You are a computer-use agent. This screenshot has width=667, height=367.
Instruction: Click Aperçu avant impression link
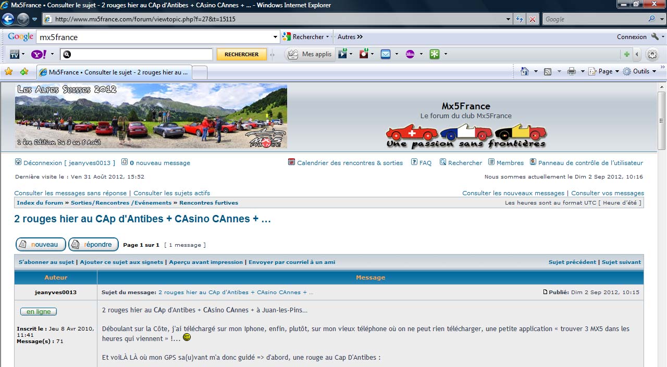(206, 262)
